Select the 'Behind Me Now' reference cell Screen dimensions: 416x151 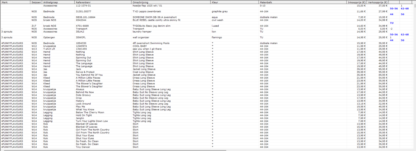coord(85,92)
